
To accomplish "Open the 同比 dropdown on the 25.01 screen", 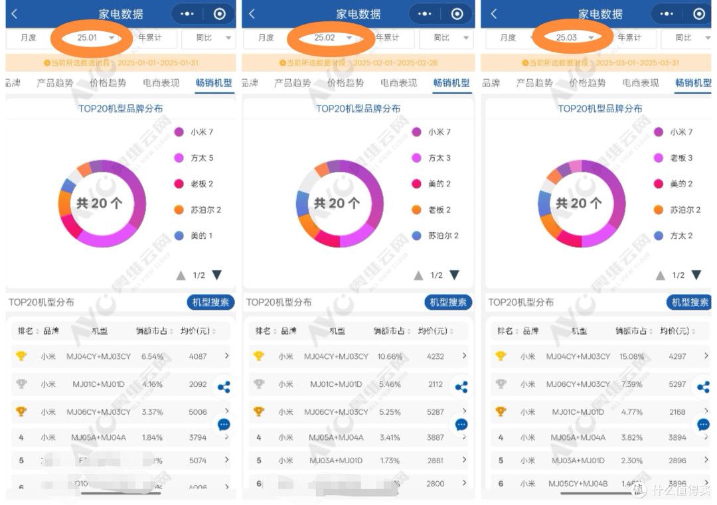I will pyautogui.click(x=209, y=38).
